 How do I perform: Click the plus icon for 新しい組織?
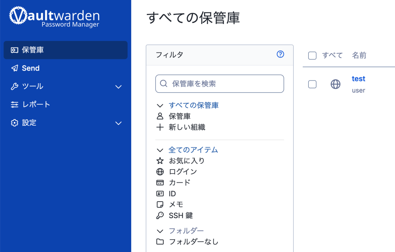pyautogui.click(x=160, y=127)
